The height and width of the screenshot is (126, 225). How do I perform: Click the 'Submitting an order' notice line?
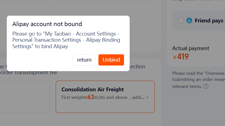[199, 80]
